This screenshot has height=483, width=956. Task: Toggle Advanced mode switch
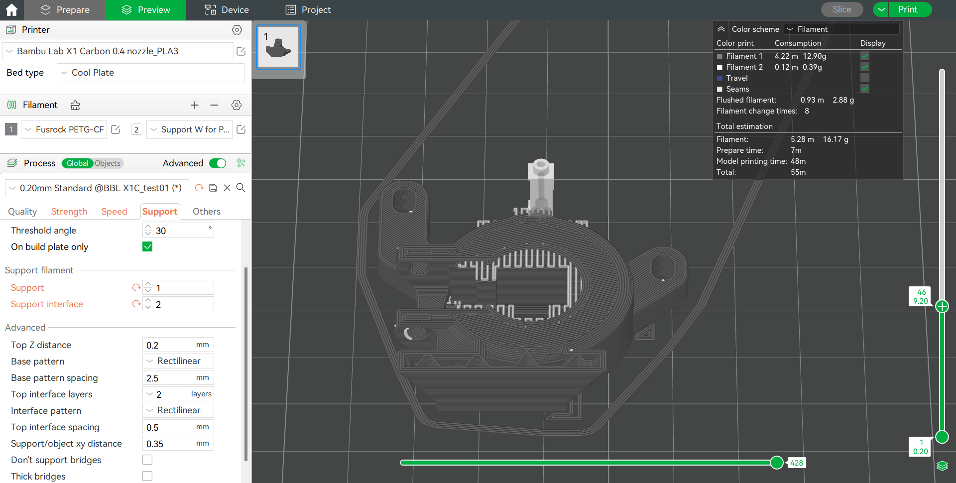(218, 163)
